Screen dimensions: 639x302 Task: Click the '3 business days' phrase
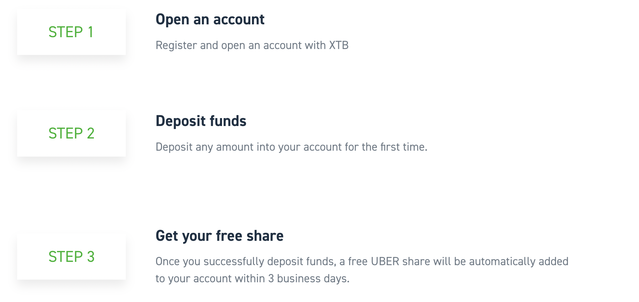tap(308, 279)
